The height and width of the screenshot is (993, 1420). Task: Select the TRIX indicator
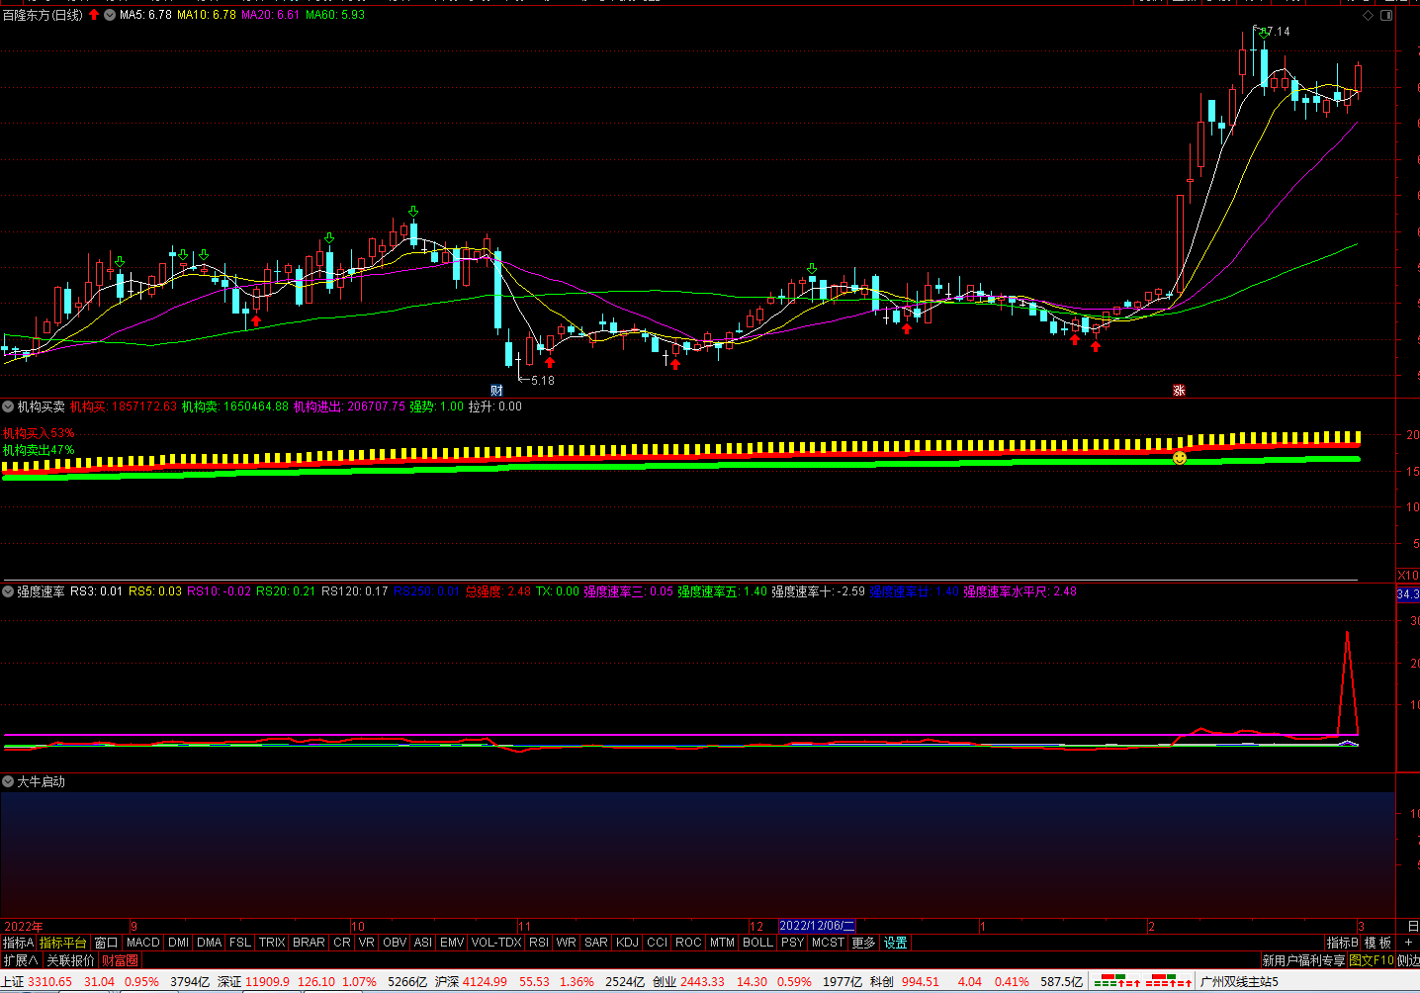pos(272,943)
